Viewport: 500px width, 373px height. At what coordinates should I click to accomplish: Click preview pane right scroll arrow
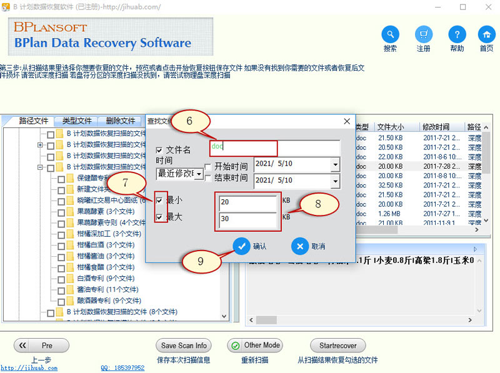tap(470, 320)
